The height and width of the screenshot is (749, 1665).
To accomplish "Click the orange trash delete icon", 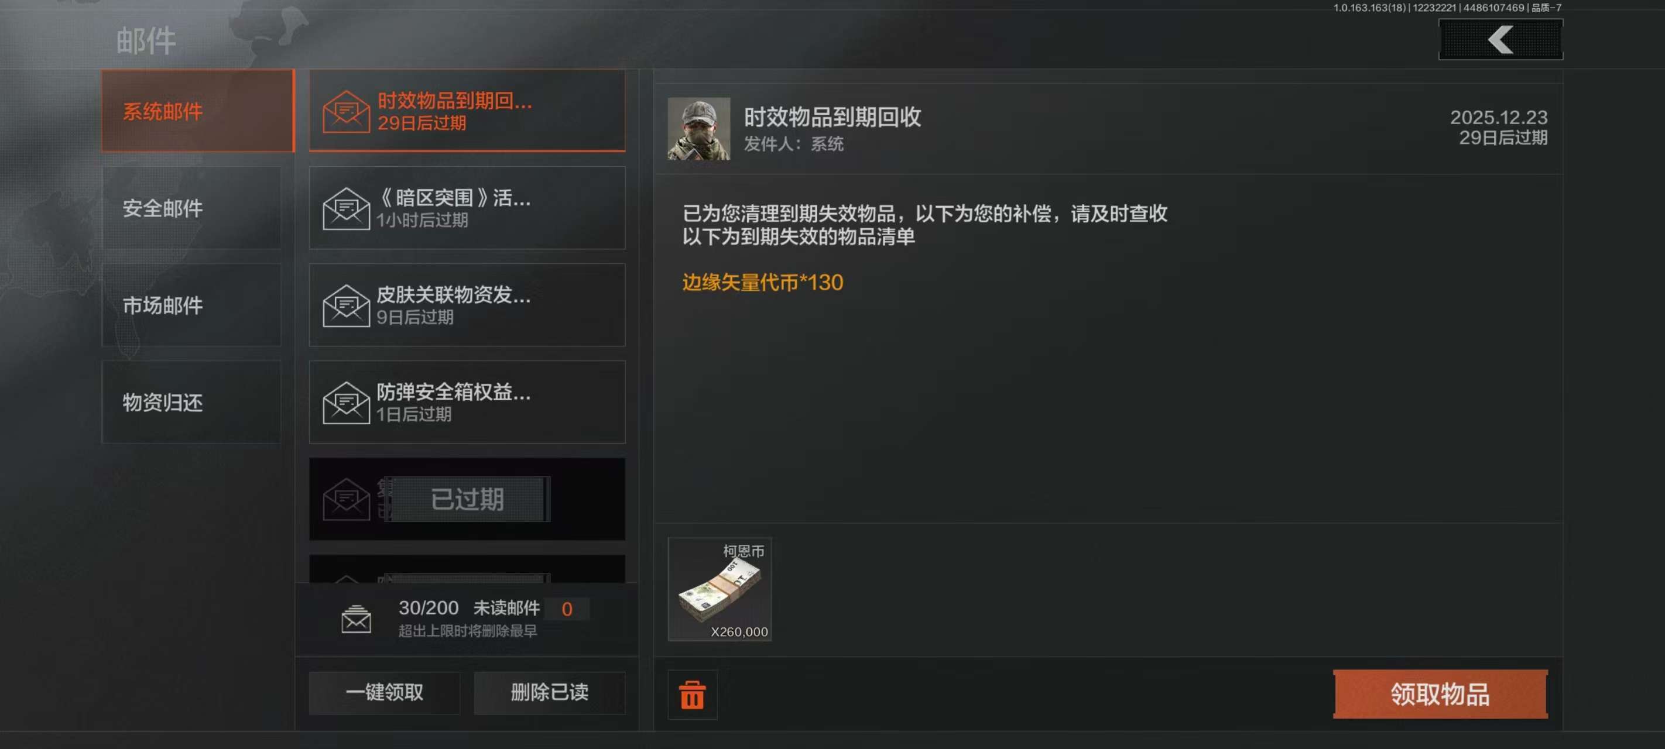I will (x=692, y=695).
